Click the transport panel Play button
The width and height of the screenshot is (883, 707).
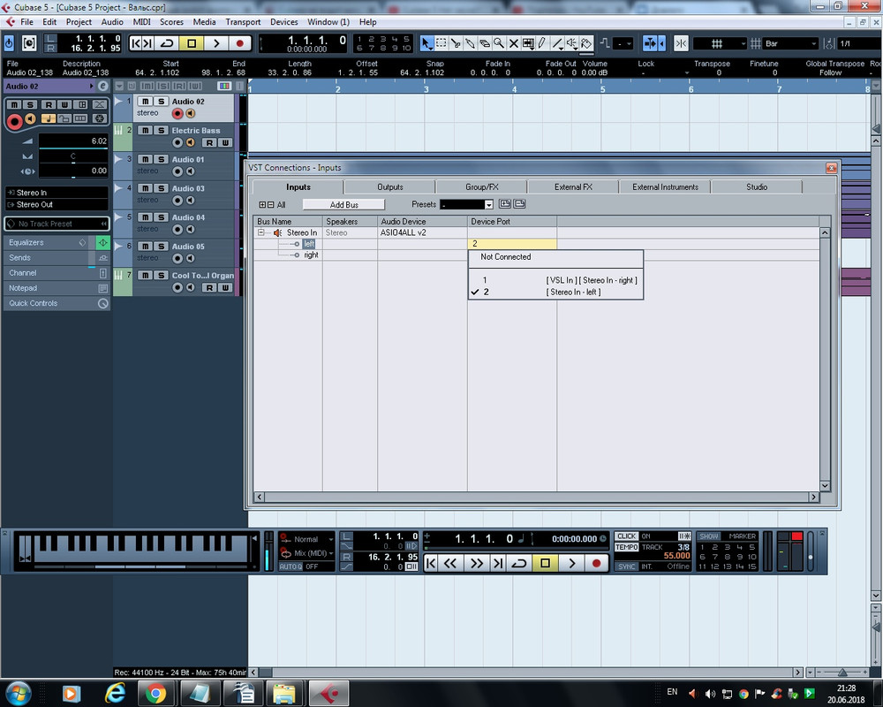(572, 563)
